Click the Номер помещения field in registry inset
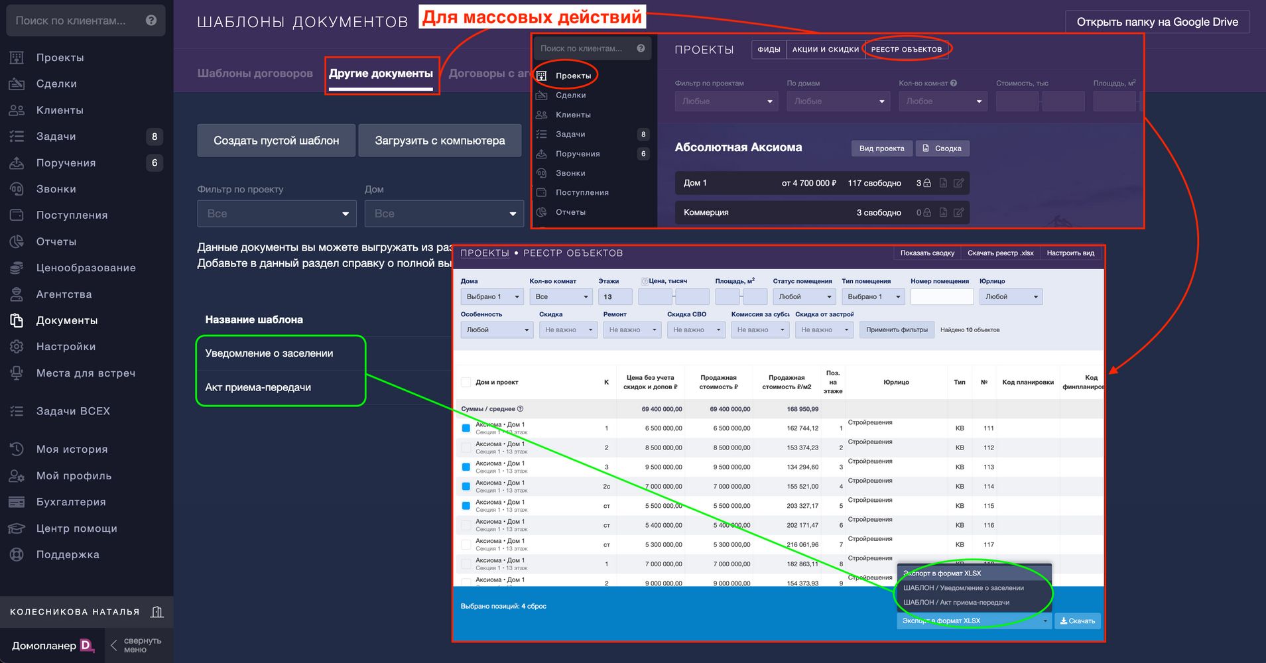Image resolution: width=1266 pixels, height=663 pixels. tap(942, 297)
